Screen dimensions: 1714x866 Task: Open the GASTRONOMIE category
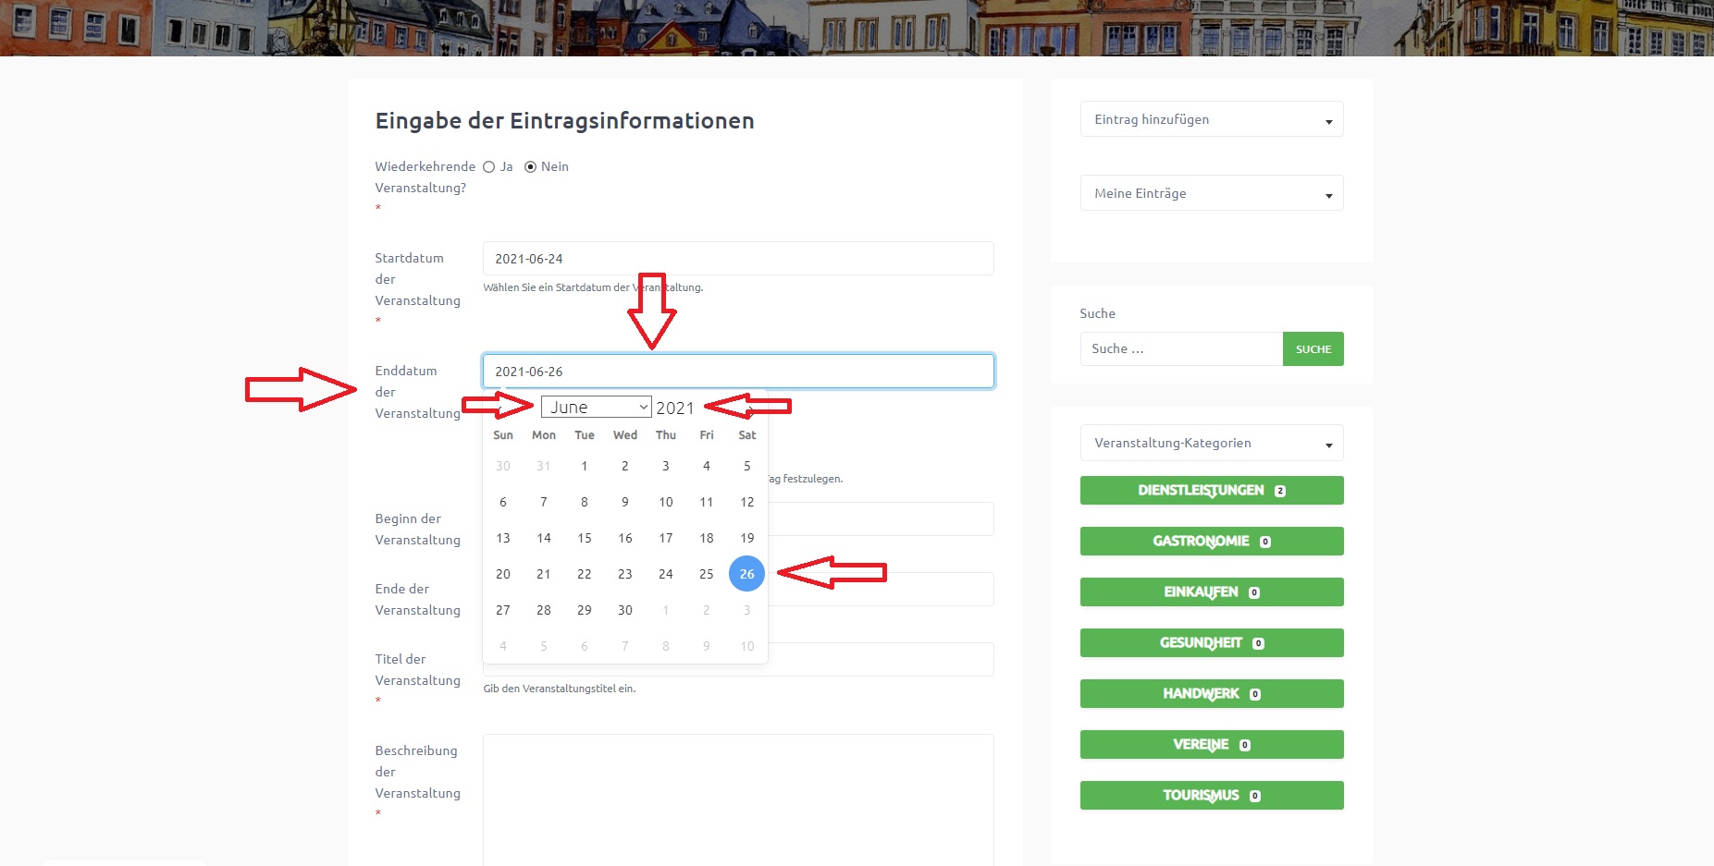(x=1211, y=542)
